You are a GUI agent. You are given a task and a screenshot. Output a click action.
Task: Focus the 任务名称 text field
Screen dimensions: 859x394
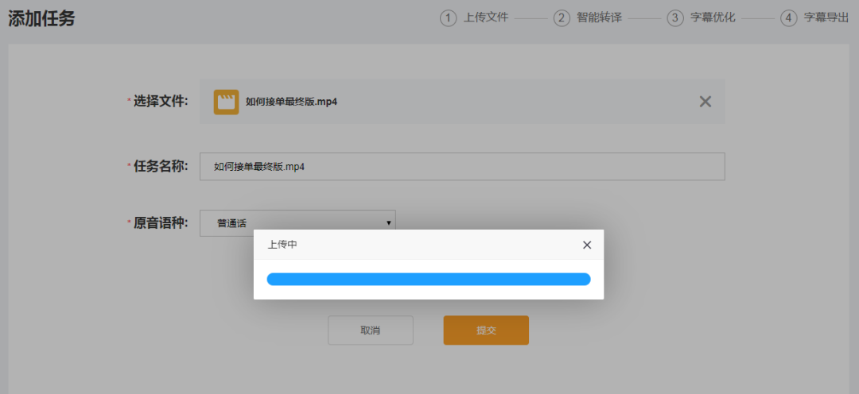(x=461, y=167)
